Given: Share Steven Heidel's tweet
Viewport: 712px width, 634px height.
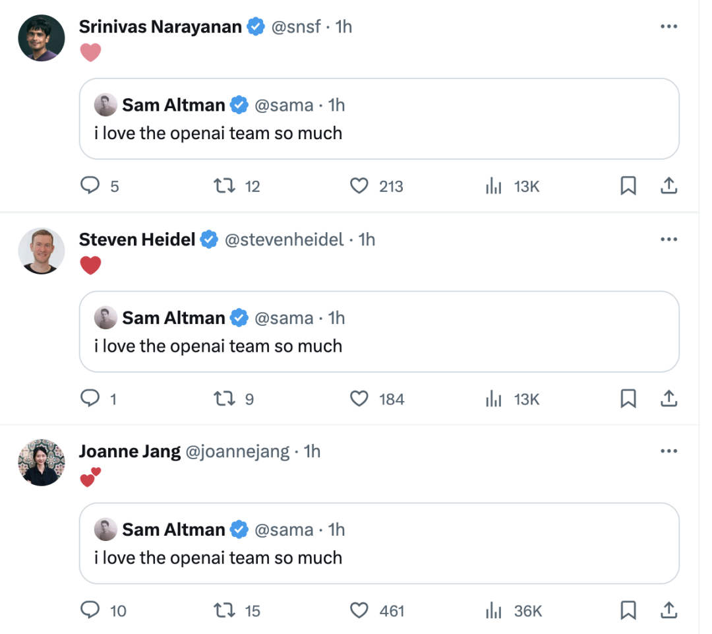Looking at the screenshot, I should pyautogui.click(x=668, y=399).
